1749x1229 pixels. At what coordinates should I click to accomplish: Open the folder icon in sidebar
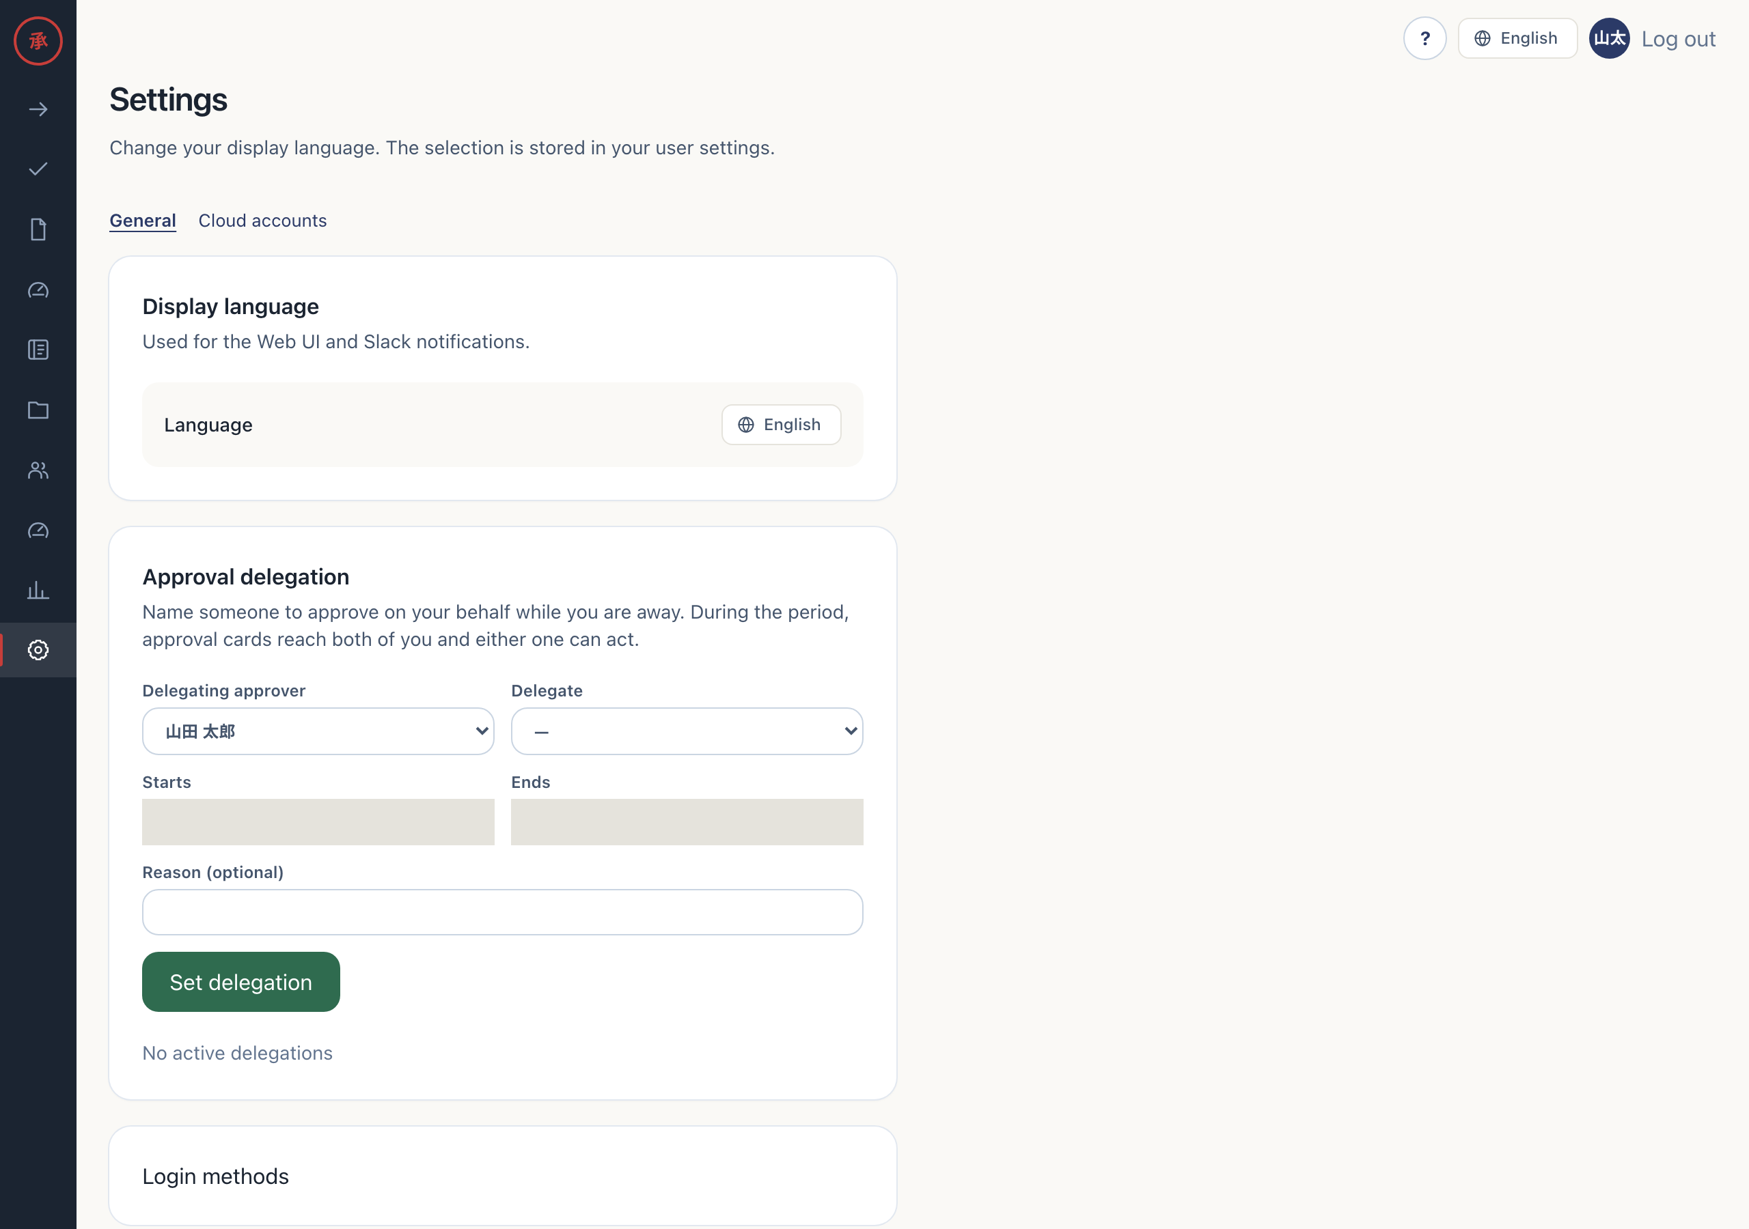coord(38,410)
